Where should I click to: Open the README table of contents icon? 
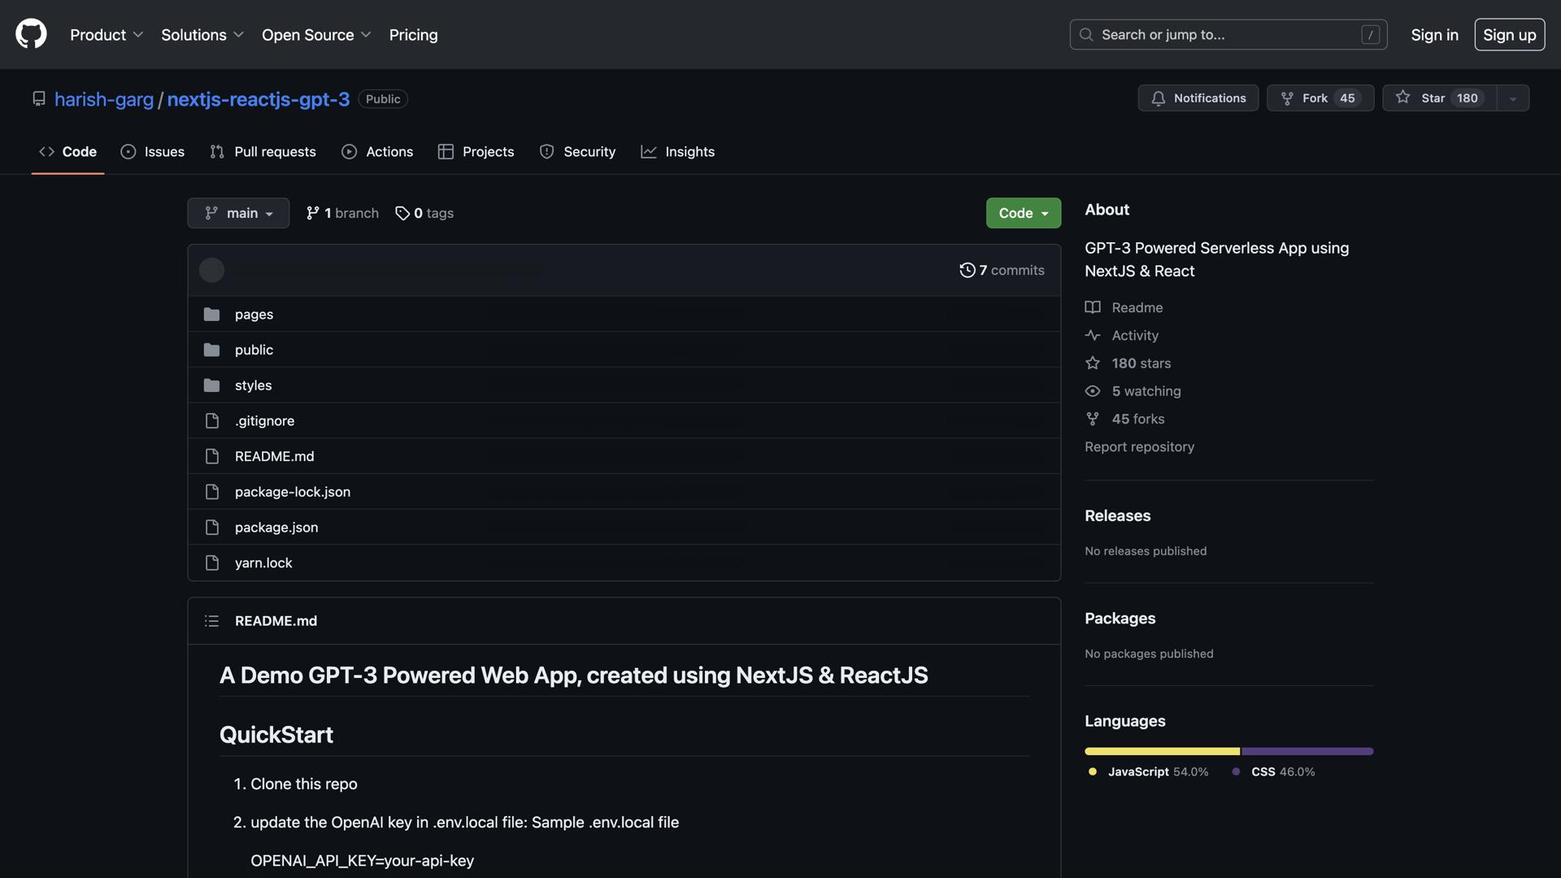coord(211,620)
